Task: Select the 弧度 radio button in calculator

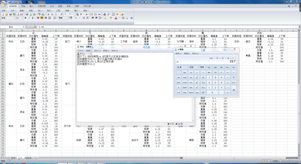Action: tap(190, 67)
